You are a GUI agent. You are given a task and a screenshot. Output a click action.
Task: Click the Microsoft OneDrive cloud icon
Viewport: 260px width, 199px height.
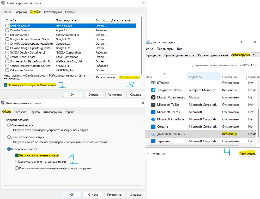tap(153, 119)
